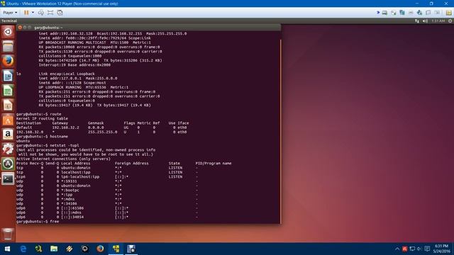Open Windows Start menu
Viewport: 454px width, 255px height.
pos(8,249)
